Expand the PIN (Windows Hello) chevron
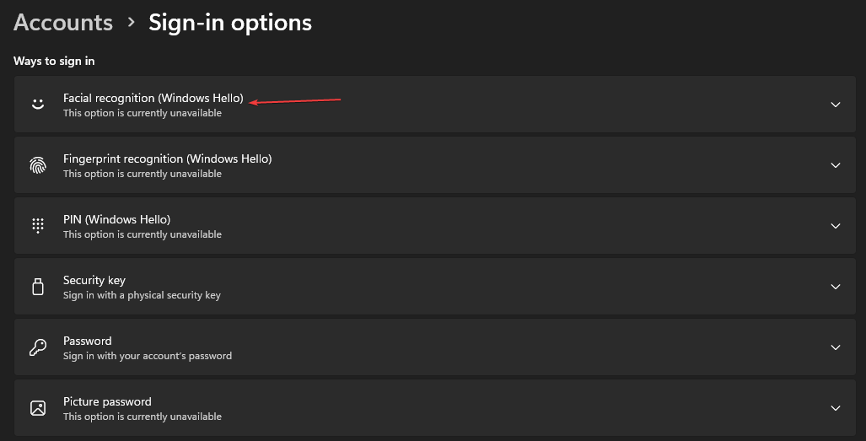Viewport: 866px width, 441px height. click(836, 226)
